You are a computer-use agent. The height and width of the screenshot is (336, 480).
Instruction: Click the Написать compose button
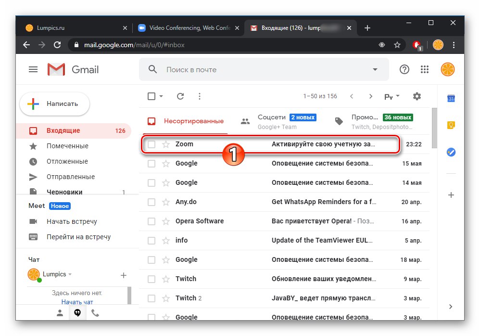[54, 104]
